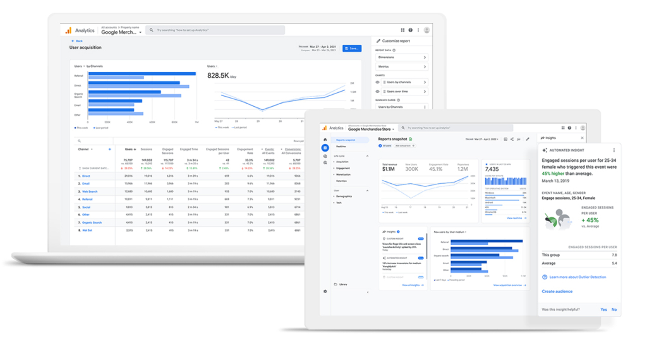
Task: Click the help icon next to Report Data
Action: coord(394,51)
